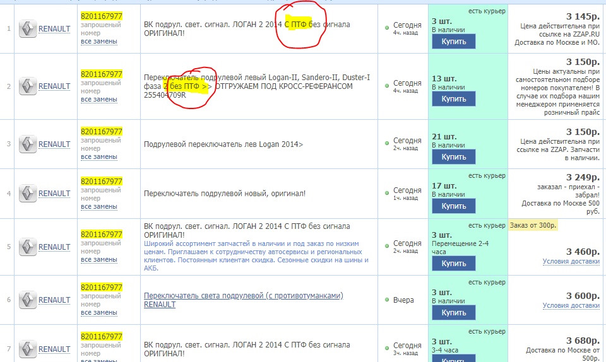Image resolution: width=606 pixels, height=362 pixels.
Task: Click Купить for the 3 460р. offer
Action: click(x=453, y=263)
